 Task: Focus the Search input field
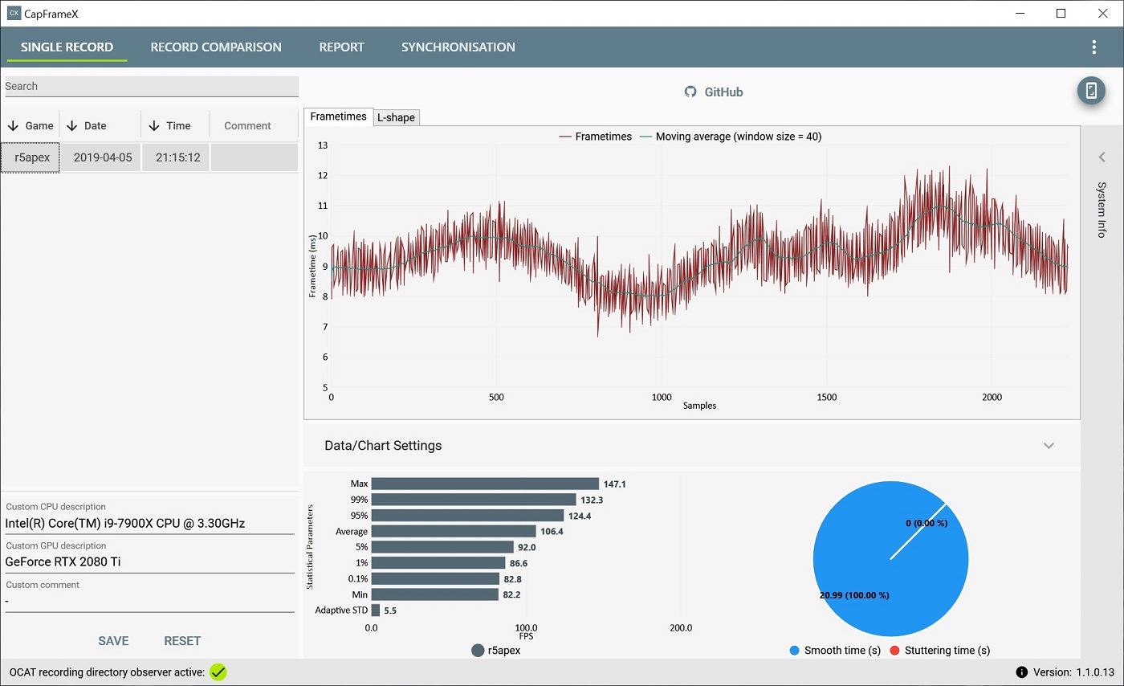(x=151, y=87)
